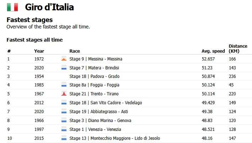The image size is (252, 143).
Task: Click the Race column header
Action: tap(75, 51)
